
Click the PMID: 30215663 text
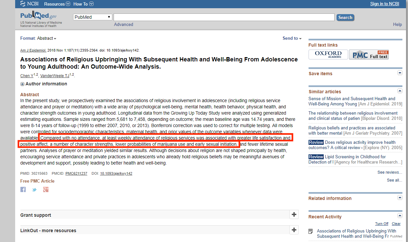34,173
